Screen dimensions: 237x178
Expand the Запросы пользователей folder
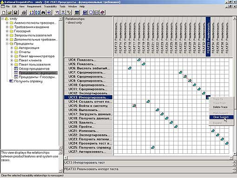coord(7,35)
